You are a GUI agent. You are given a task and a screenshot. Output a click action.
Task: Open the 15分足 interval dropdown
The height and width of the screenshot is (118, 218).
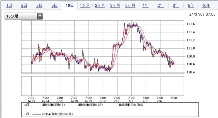(24, 16)
